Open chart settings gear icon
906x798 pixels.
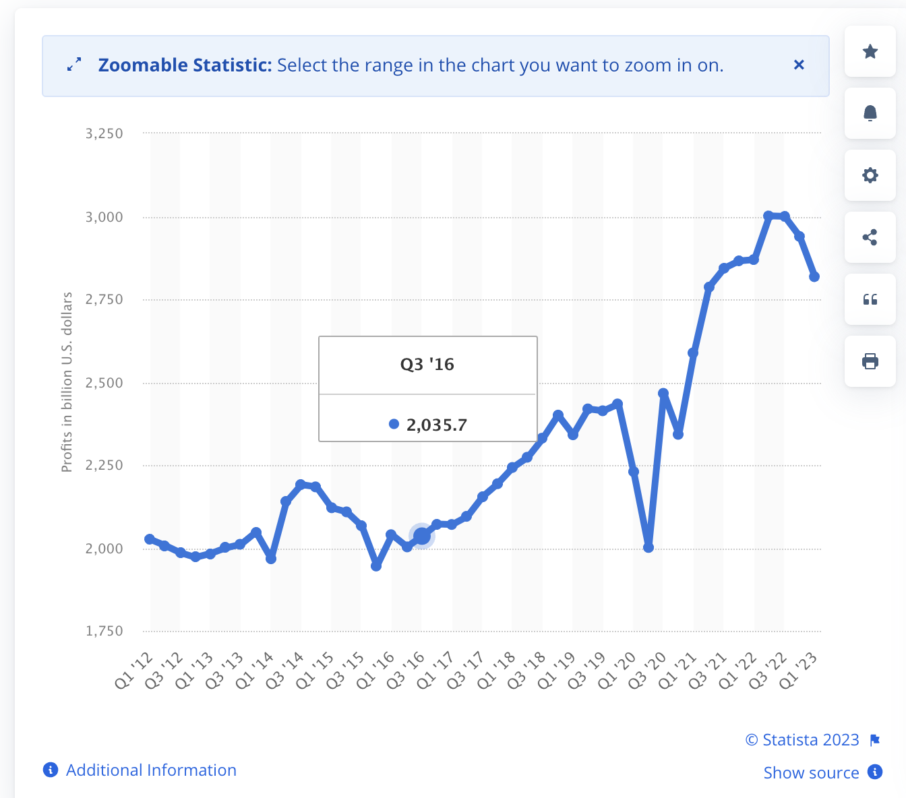(870, 175)
